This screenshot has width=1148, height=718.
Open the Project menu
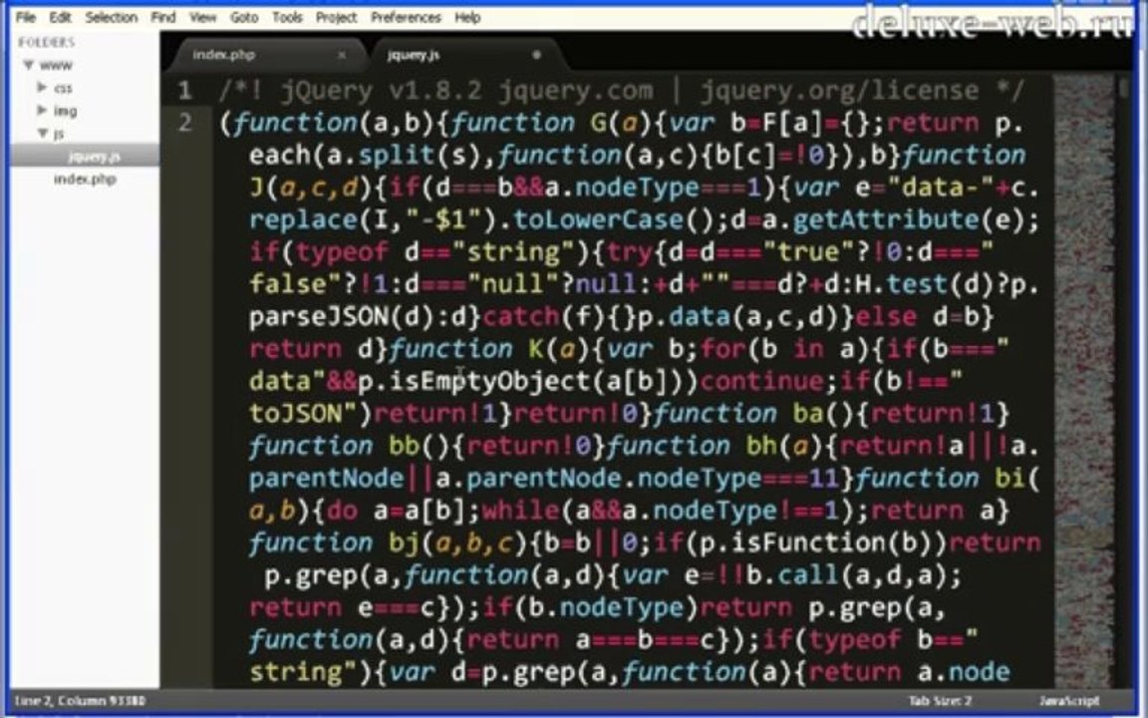pyautogui.click(x=337, y=17)
